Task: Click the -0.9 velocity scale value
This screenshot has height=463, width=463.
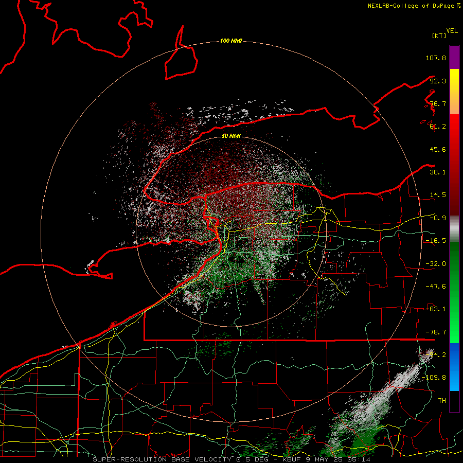Action: point(438,218)
